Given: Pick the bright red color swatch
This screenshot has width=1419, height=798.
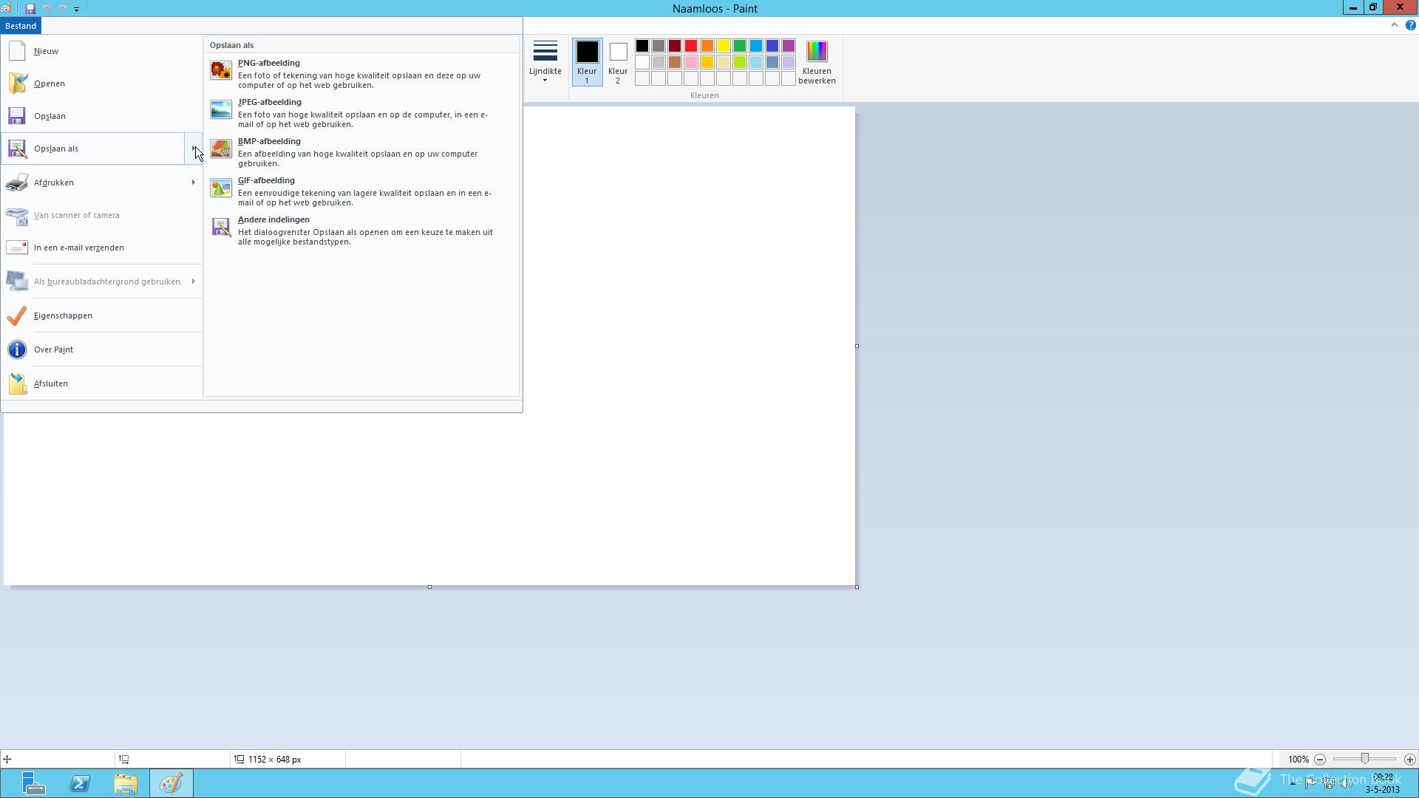Looking at the screenshot, I should point(691,46).
